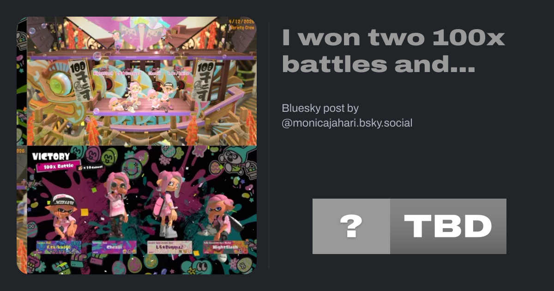The height and width of the screenshot is (291, 554).
Task: Click the VICTORY heading text
Action: coord(51,156)
